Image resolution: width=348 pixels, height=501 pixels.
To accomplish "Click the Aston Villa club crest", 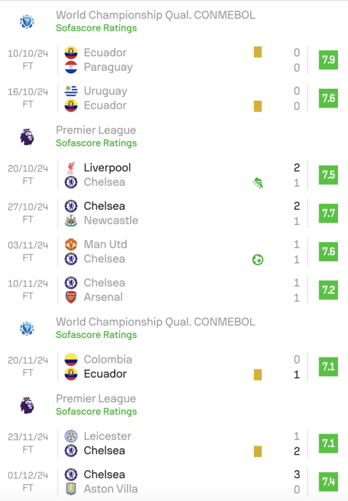I will tap(71, 489).
